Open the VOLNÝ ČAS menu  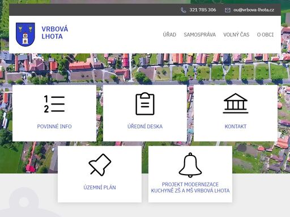point(236,34)
